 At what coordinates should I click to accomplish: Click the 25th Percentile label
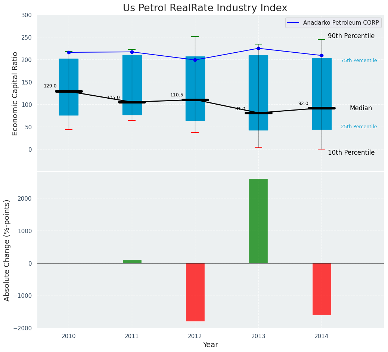(358, 127)
